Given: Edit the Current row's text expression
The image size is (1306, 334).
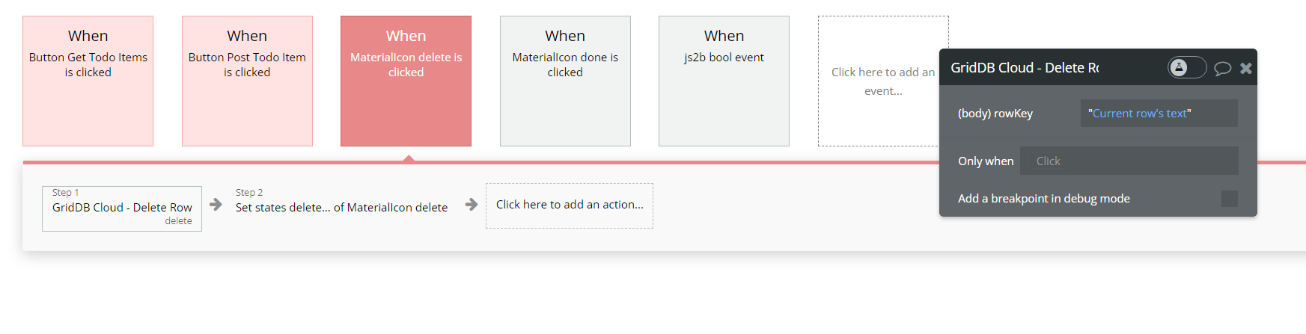Looking at the screenshot, I should 1140,114.
